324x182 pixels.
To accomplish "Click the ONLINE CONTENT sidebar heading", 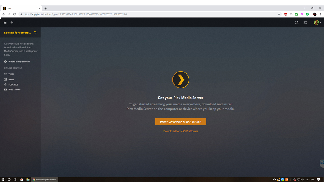I will [13, 68].
